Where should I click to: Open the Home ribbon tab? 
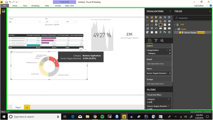click(15, 6)
